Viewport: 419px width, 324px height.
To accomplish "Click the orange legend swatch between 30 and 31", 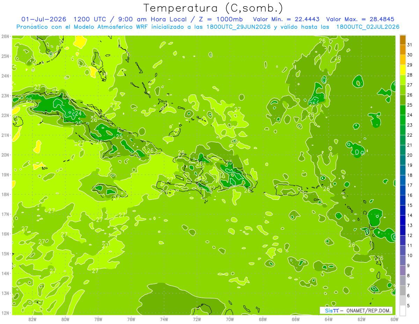I will point(403,50).
